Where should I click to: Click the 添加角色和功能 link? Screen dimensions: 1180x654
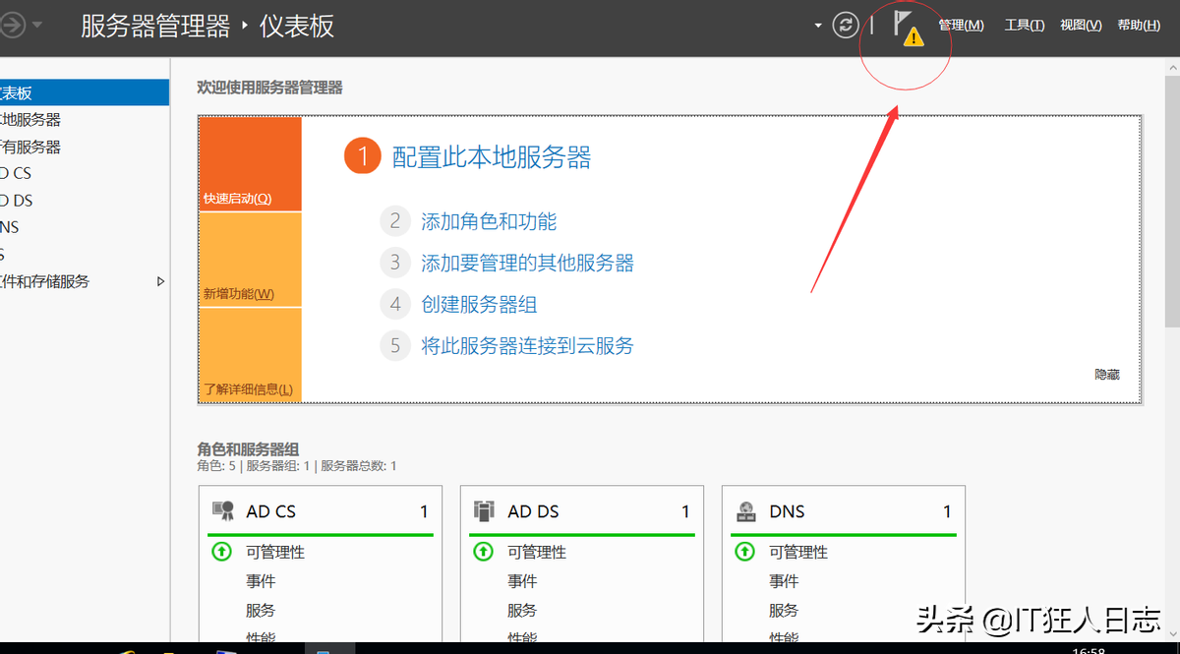[489, 222]
